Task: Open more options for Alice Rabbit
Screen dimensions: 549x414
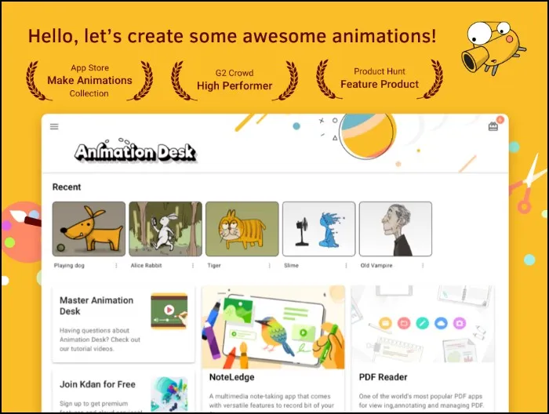Action: [x=193, y=266]
